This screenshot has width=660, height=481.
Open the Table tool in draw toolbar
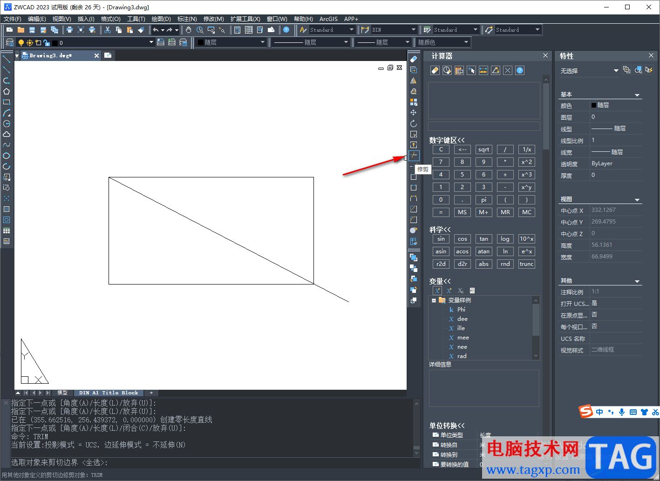(7, 230)
